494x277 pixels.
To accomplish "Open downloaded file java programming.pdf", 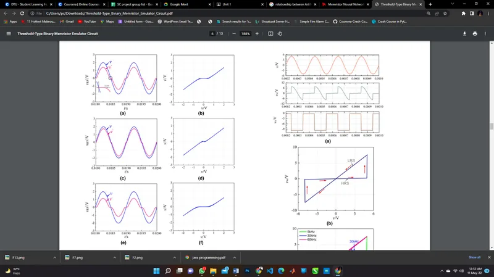I will [x=209, y=257].
